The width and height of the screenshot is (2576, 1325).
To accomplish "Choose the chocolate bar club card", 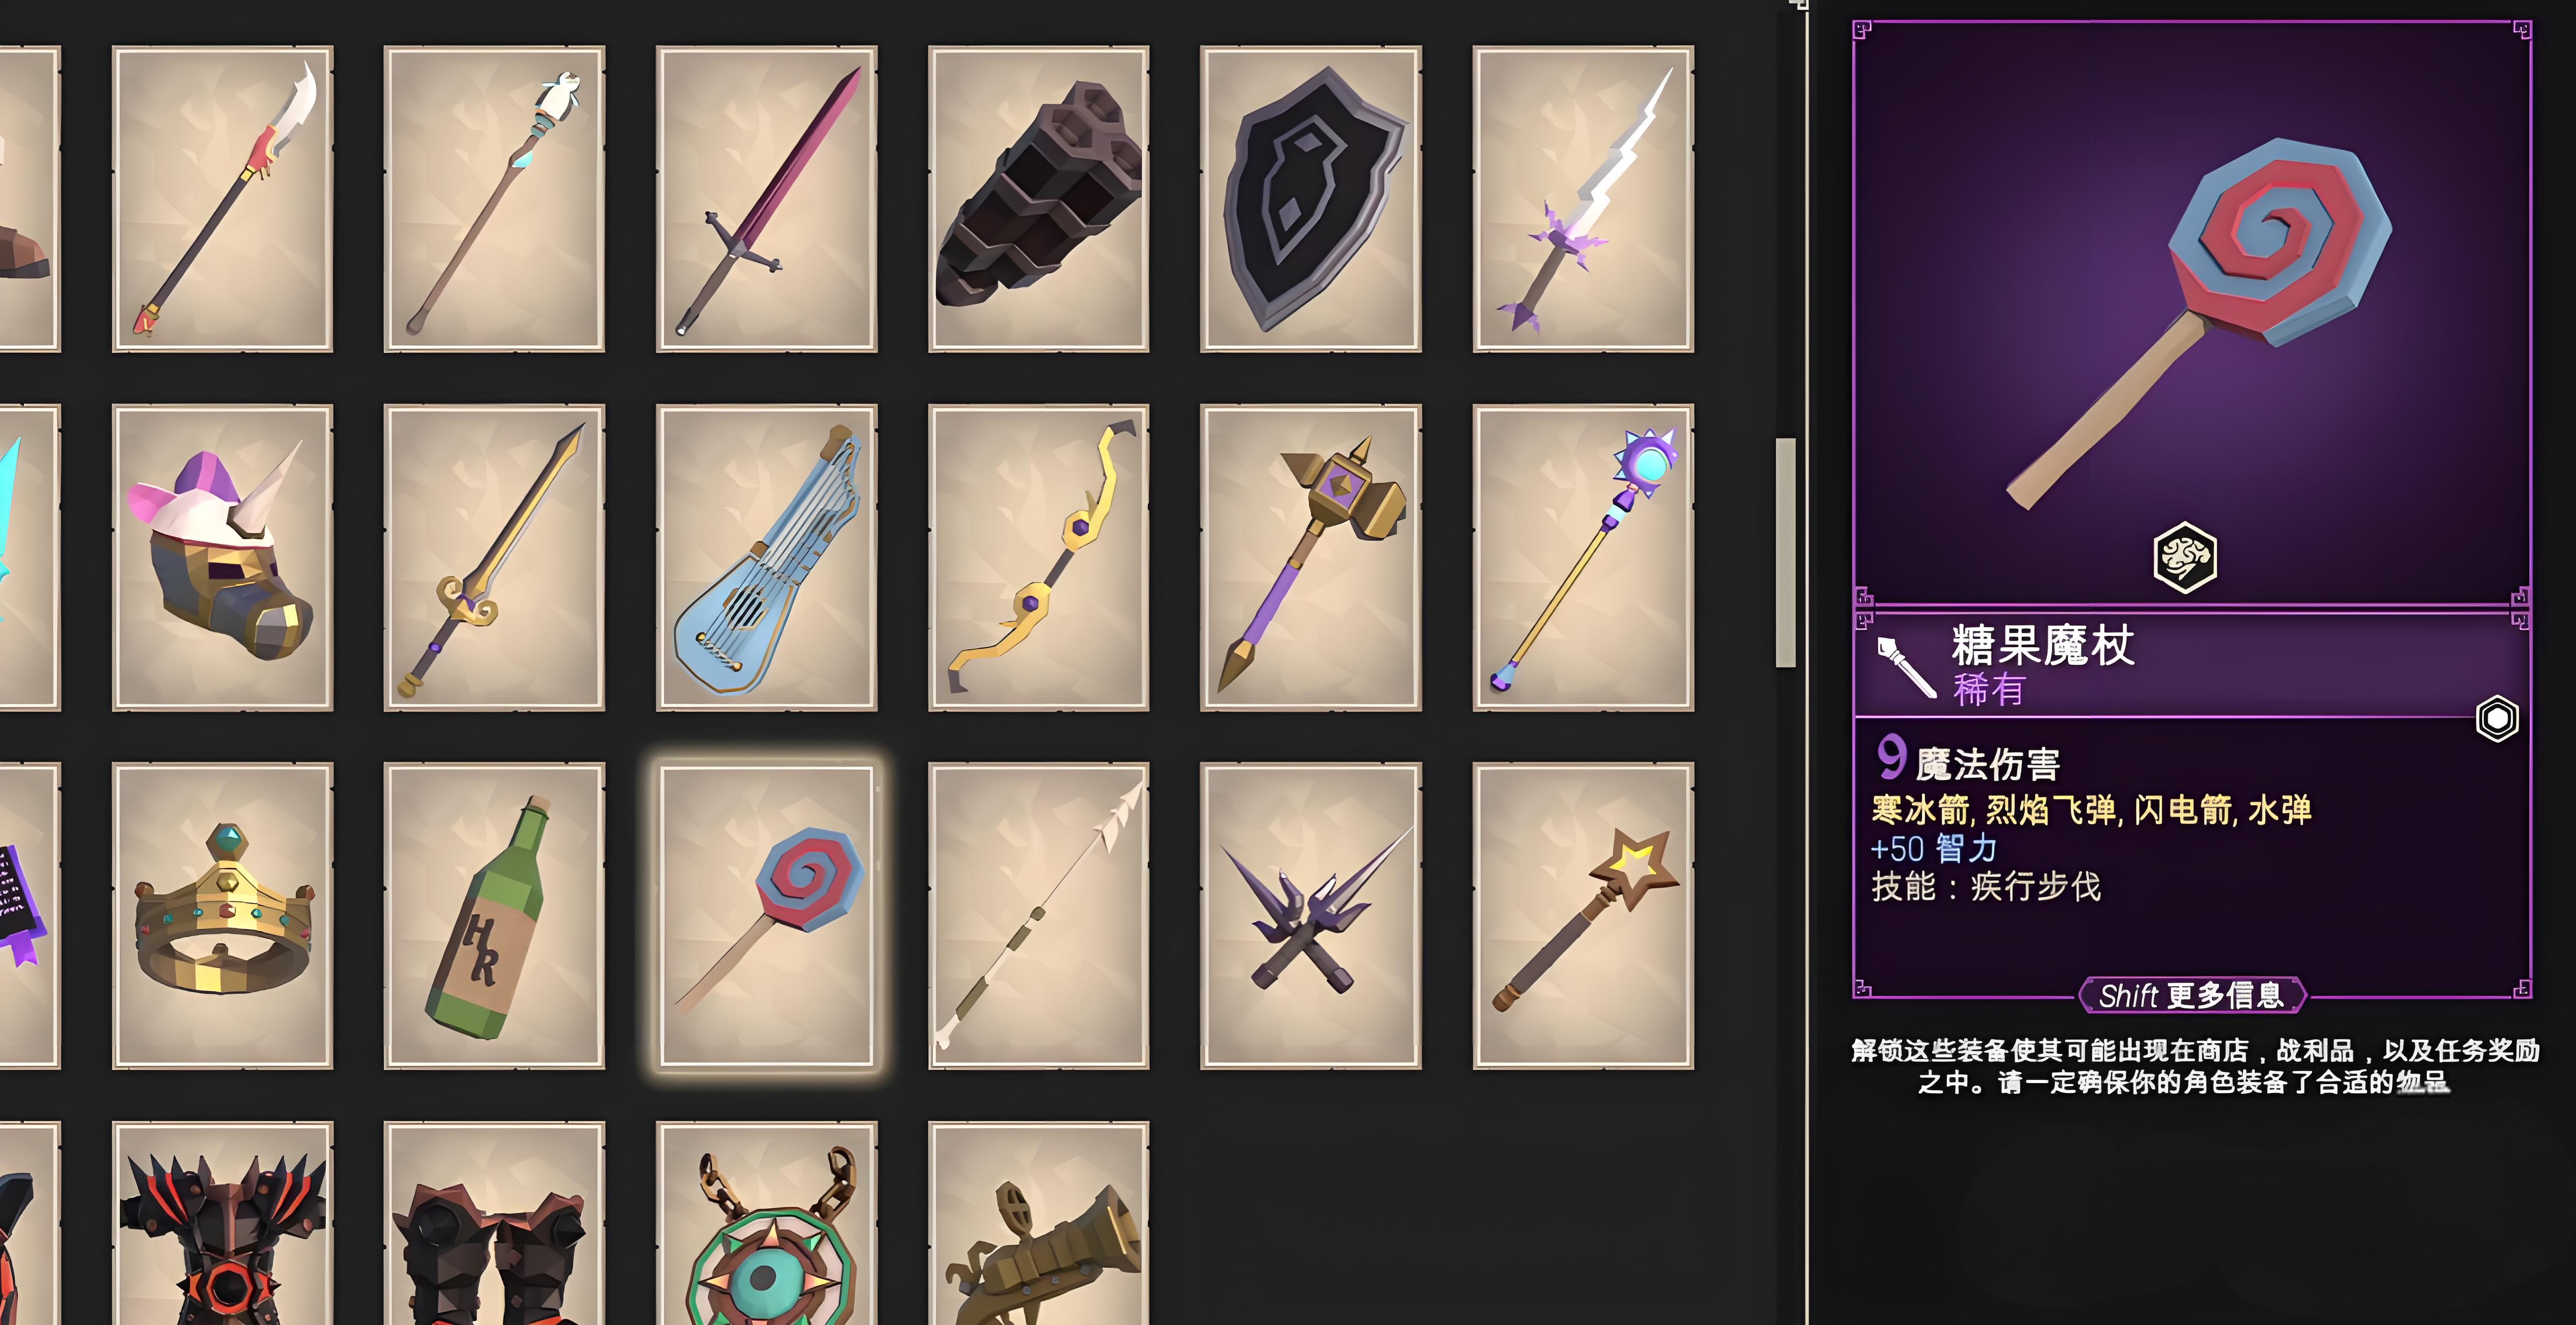I will 1038,199.
